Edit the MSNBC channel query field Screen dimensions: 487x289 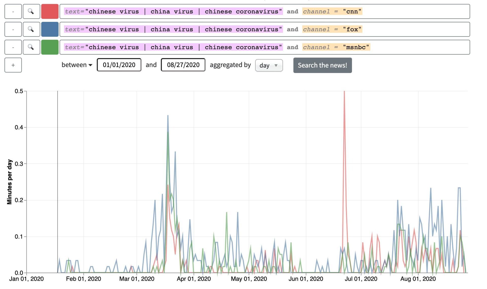[x=265, y=47]
